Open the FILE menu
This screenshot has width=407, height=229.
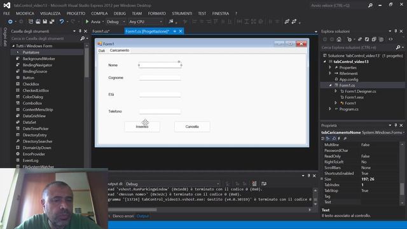[x=6, y=13]
